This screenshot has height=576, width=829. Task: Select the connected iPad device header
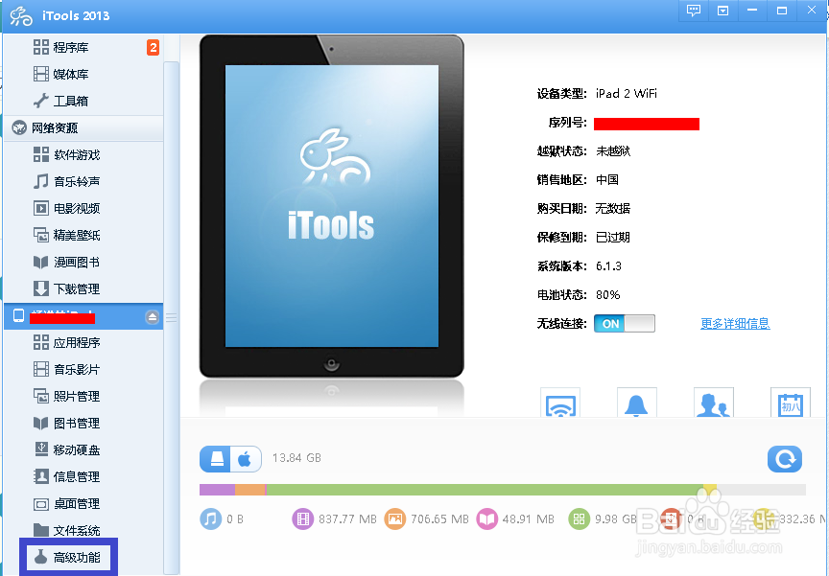pyautogui.click(x=83, y=316)
